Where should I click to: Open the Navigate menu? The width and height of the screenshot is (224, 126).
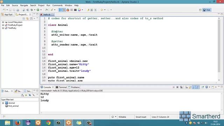(x=24, y=5)
